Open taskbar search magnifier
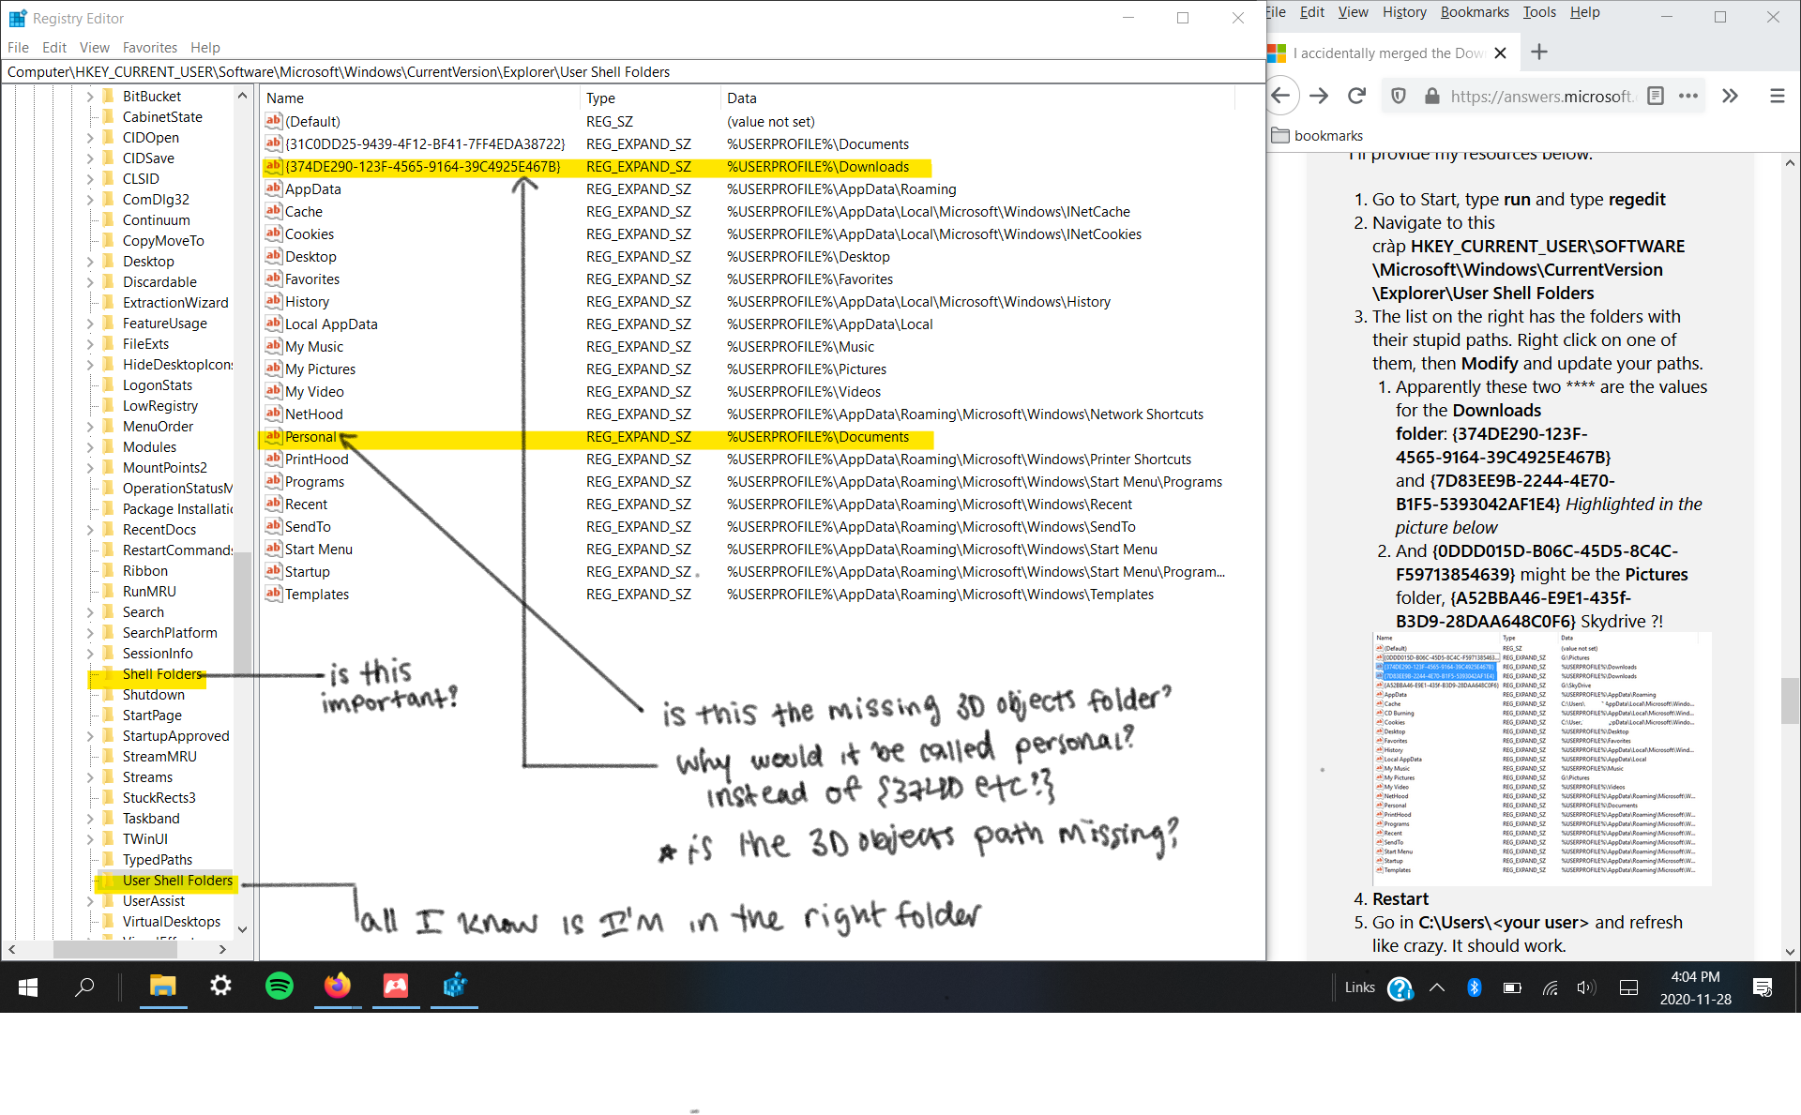 point(84,987)
